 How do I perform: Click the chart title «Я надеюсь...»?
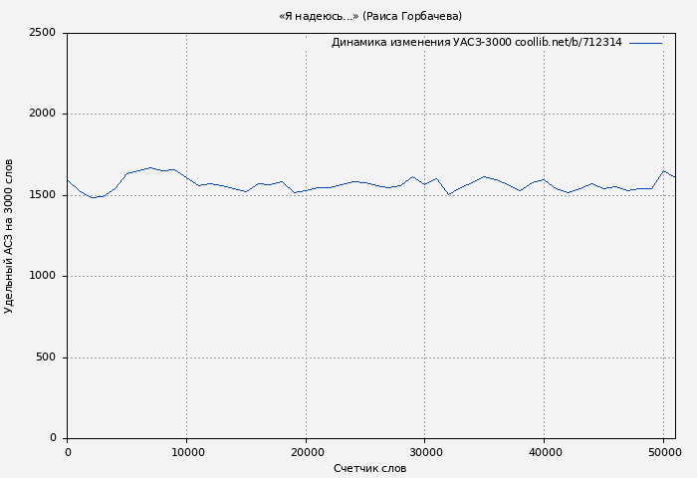(370, 16)
